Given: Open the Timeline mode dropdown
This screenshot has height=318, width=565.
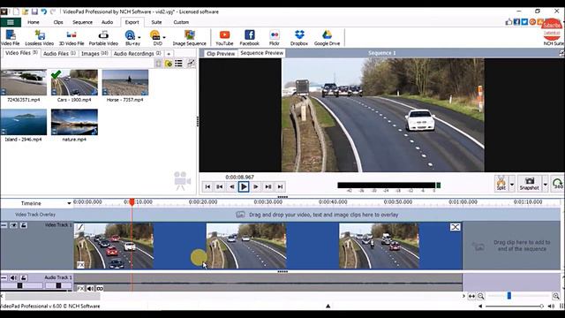Looking at the screenshot, I should [69, 203].
